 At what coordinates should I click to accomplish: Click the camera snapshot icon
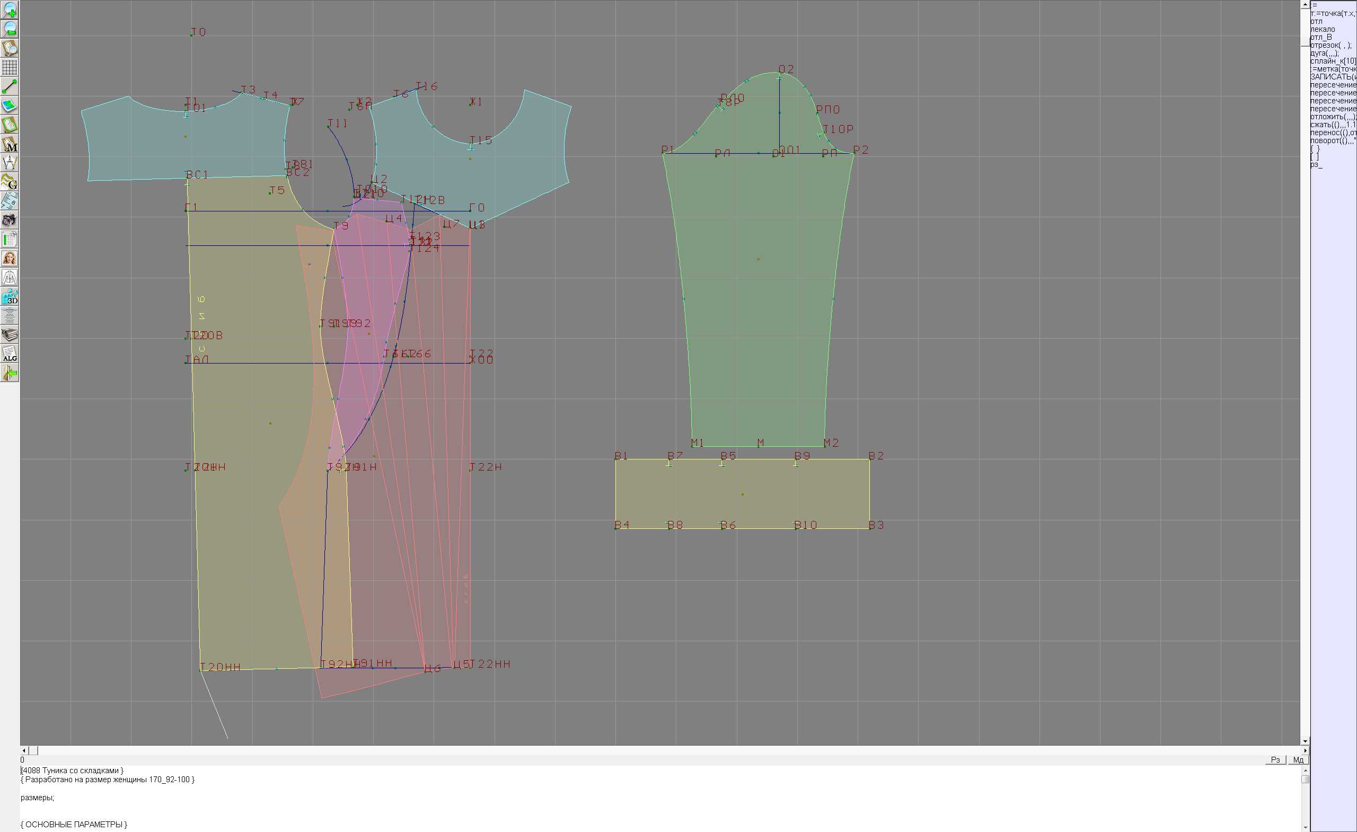(10, 220)
